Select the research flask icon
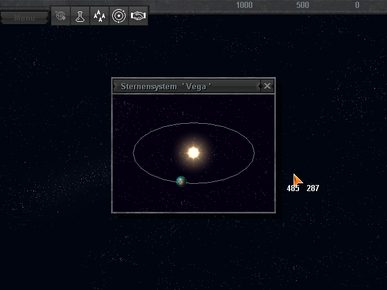 [79, 16]
